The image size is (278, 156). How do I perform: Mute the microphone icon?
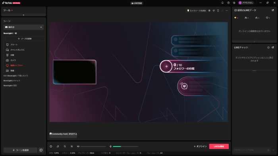110,146
